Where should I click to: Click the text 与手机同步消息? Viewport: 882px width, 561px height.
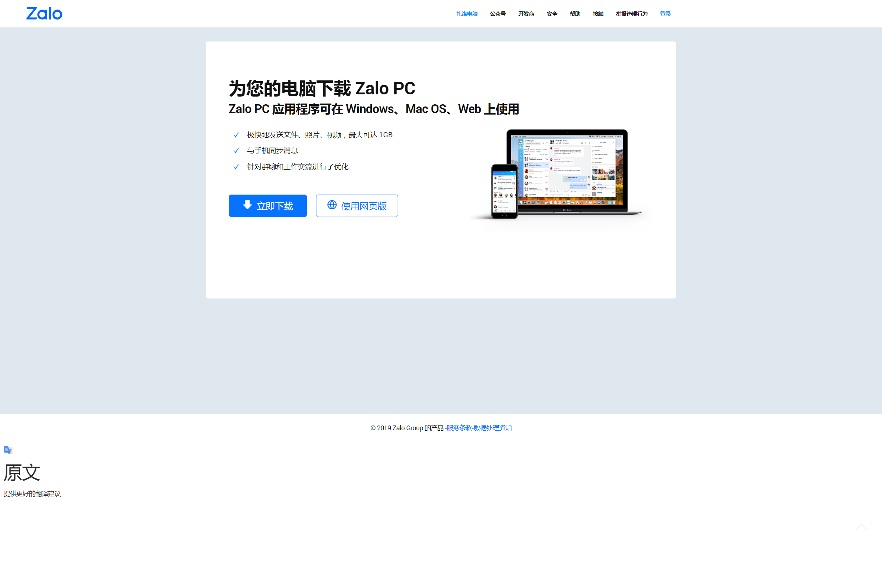pos(272,151)
